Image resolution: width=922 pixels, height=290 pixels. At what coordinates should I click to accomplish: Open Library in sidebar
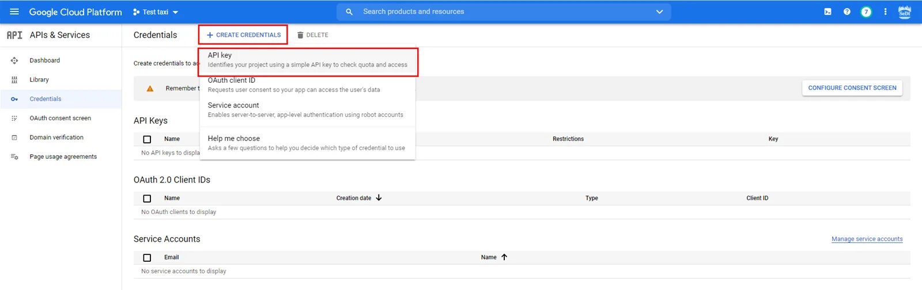39,80
